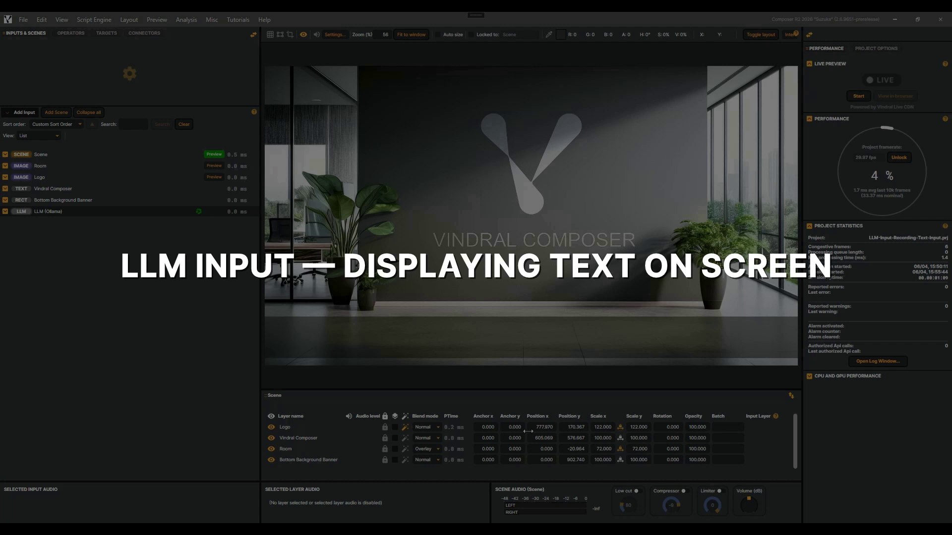The width and height of the screenshot is (952, 535).
Task: Hide the Vindral Composer layer
Action: [x=271, y=438]
